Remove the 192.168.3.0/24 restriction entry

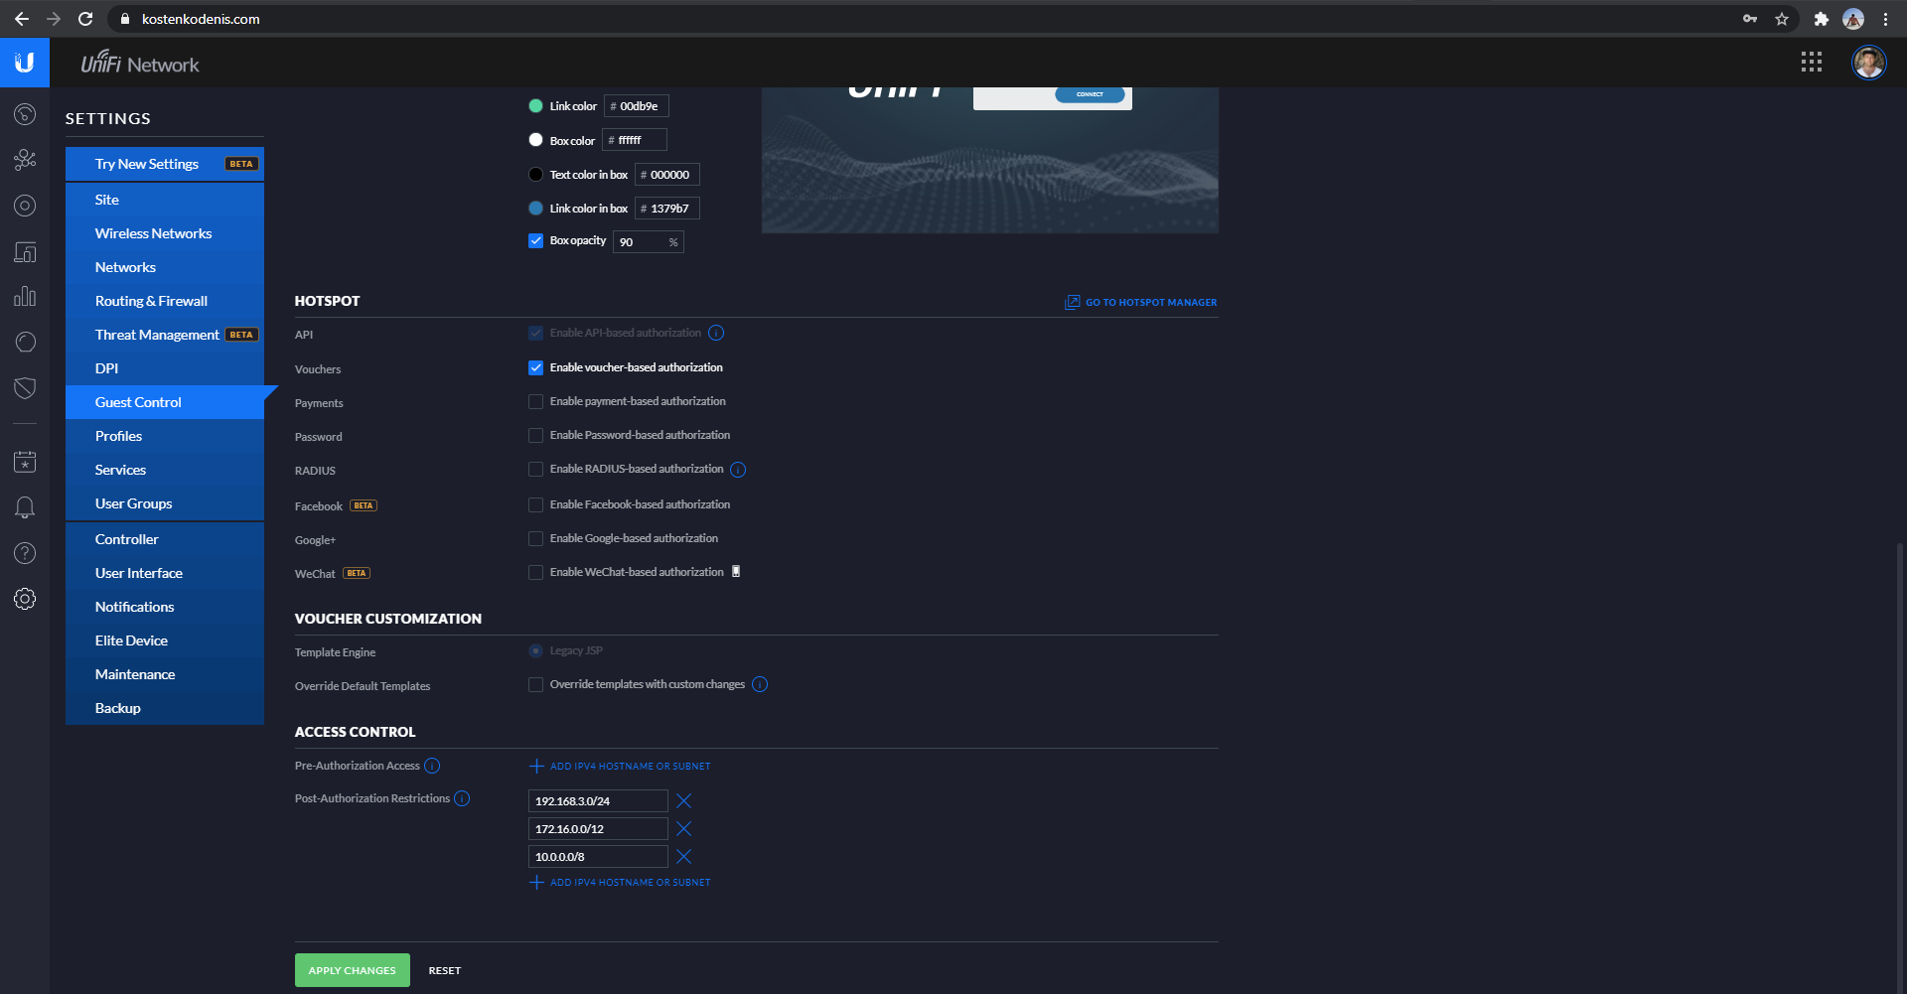tap(683, 801)
